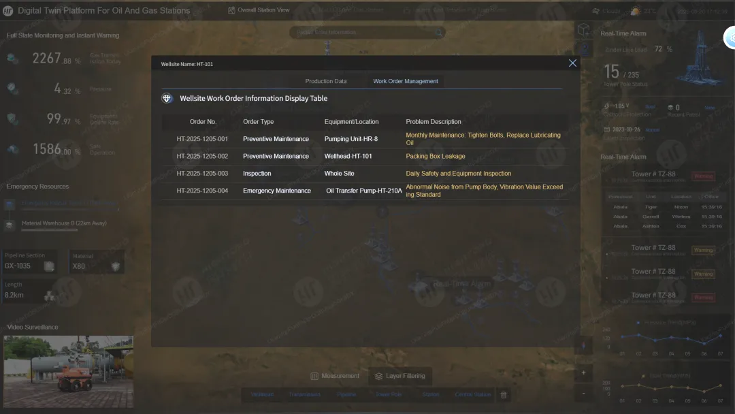This screenshot has height=414, width=735.
Task: Open the Overall Station View
Action: coord(258,10)
